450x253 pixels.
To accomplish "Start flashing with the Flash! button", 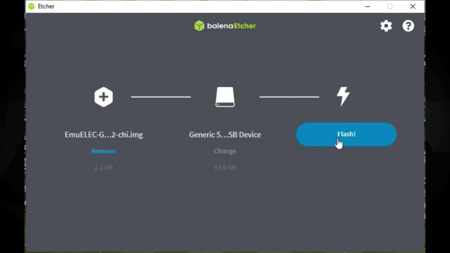I will (x=346, y=134).
